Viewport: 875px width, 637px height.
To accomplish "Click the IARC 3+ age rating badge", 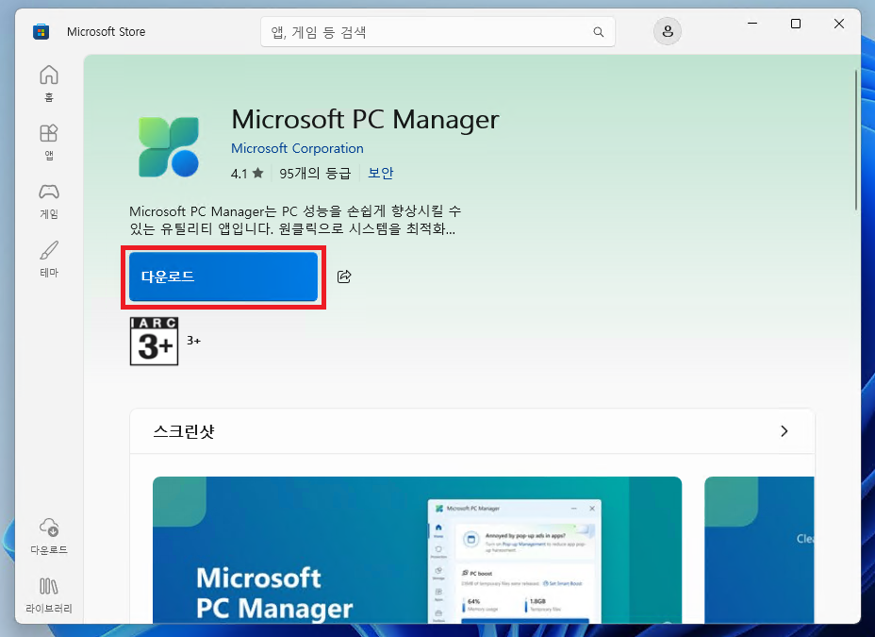I will 153,341.
